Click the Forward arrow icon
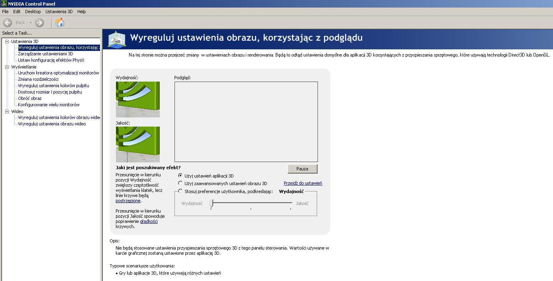 (x=39, y=23)
